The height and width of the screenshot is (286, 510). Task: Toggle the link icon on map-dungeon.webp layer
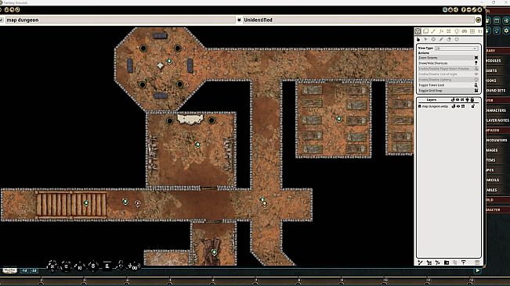pos(454,106)
